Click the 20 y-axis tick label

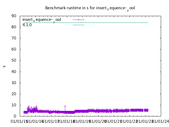[x=15, y=94]
